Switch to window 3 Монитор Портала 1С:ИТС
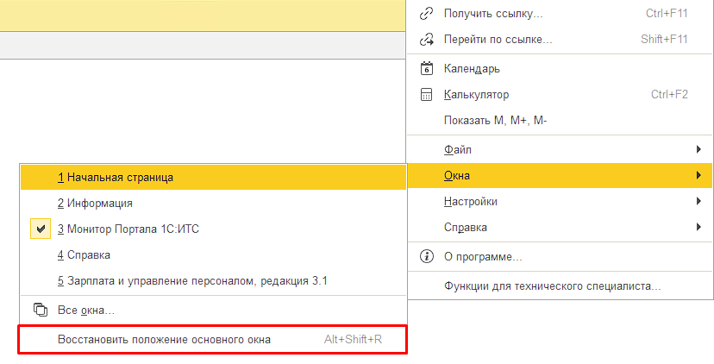This screenshot has width=714, height=364. coord(213,229)
